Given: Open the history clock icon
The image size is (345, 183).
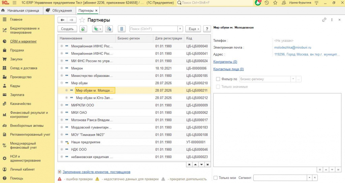Looking at the screenshot, I should (267, 3).
